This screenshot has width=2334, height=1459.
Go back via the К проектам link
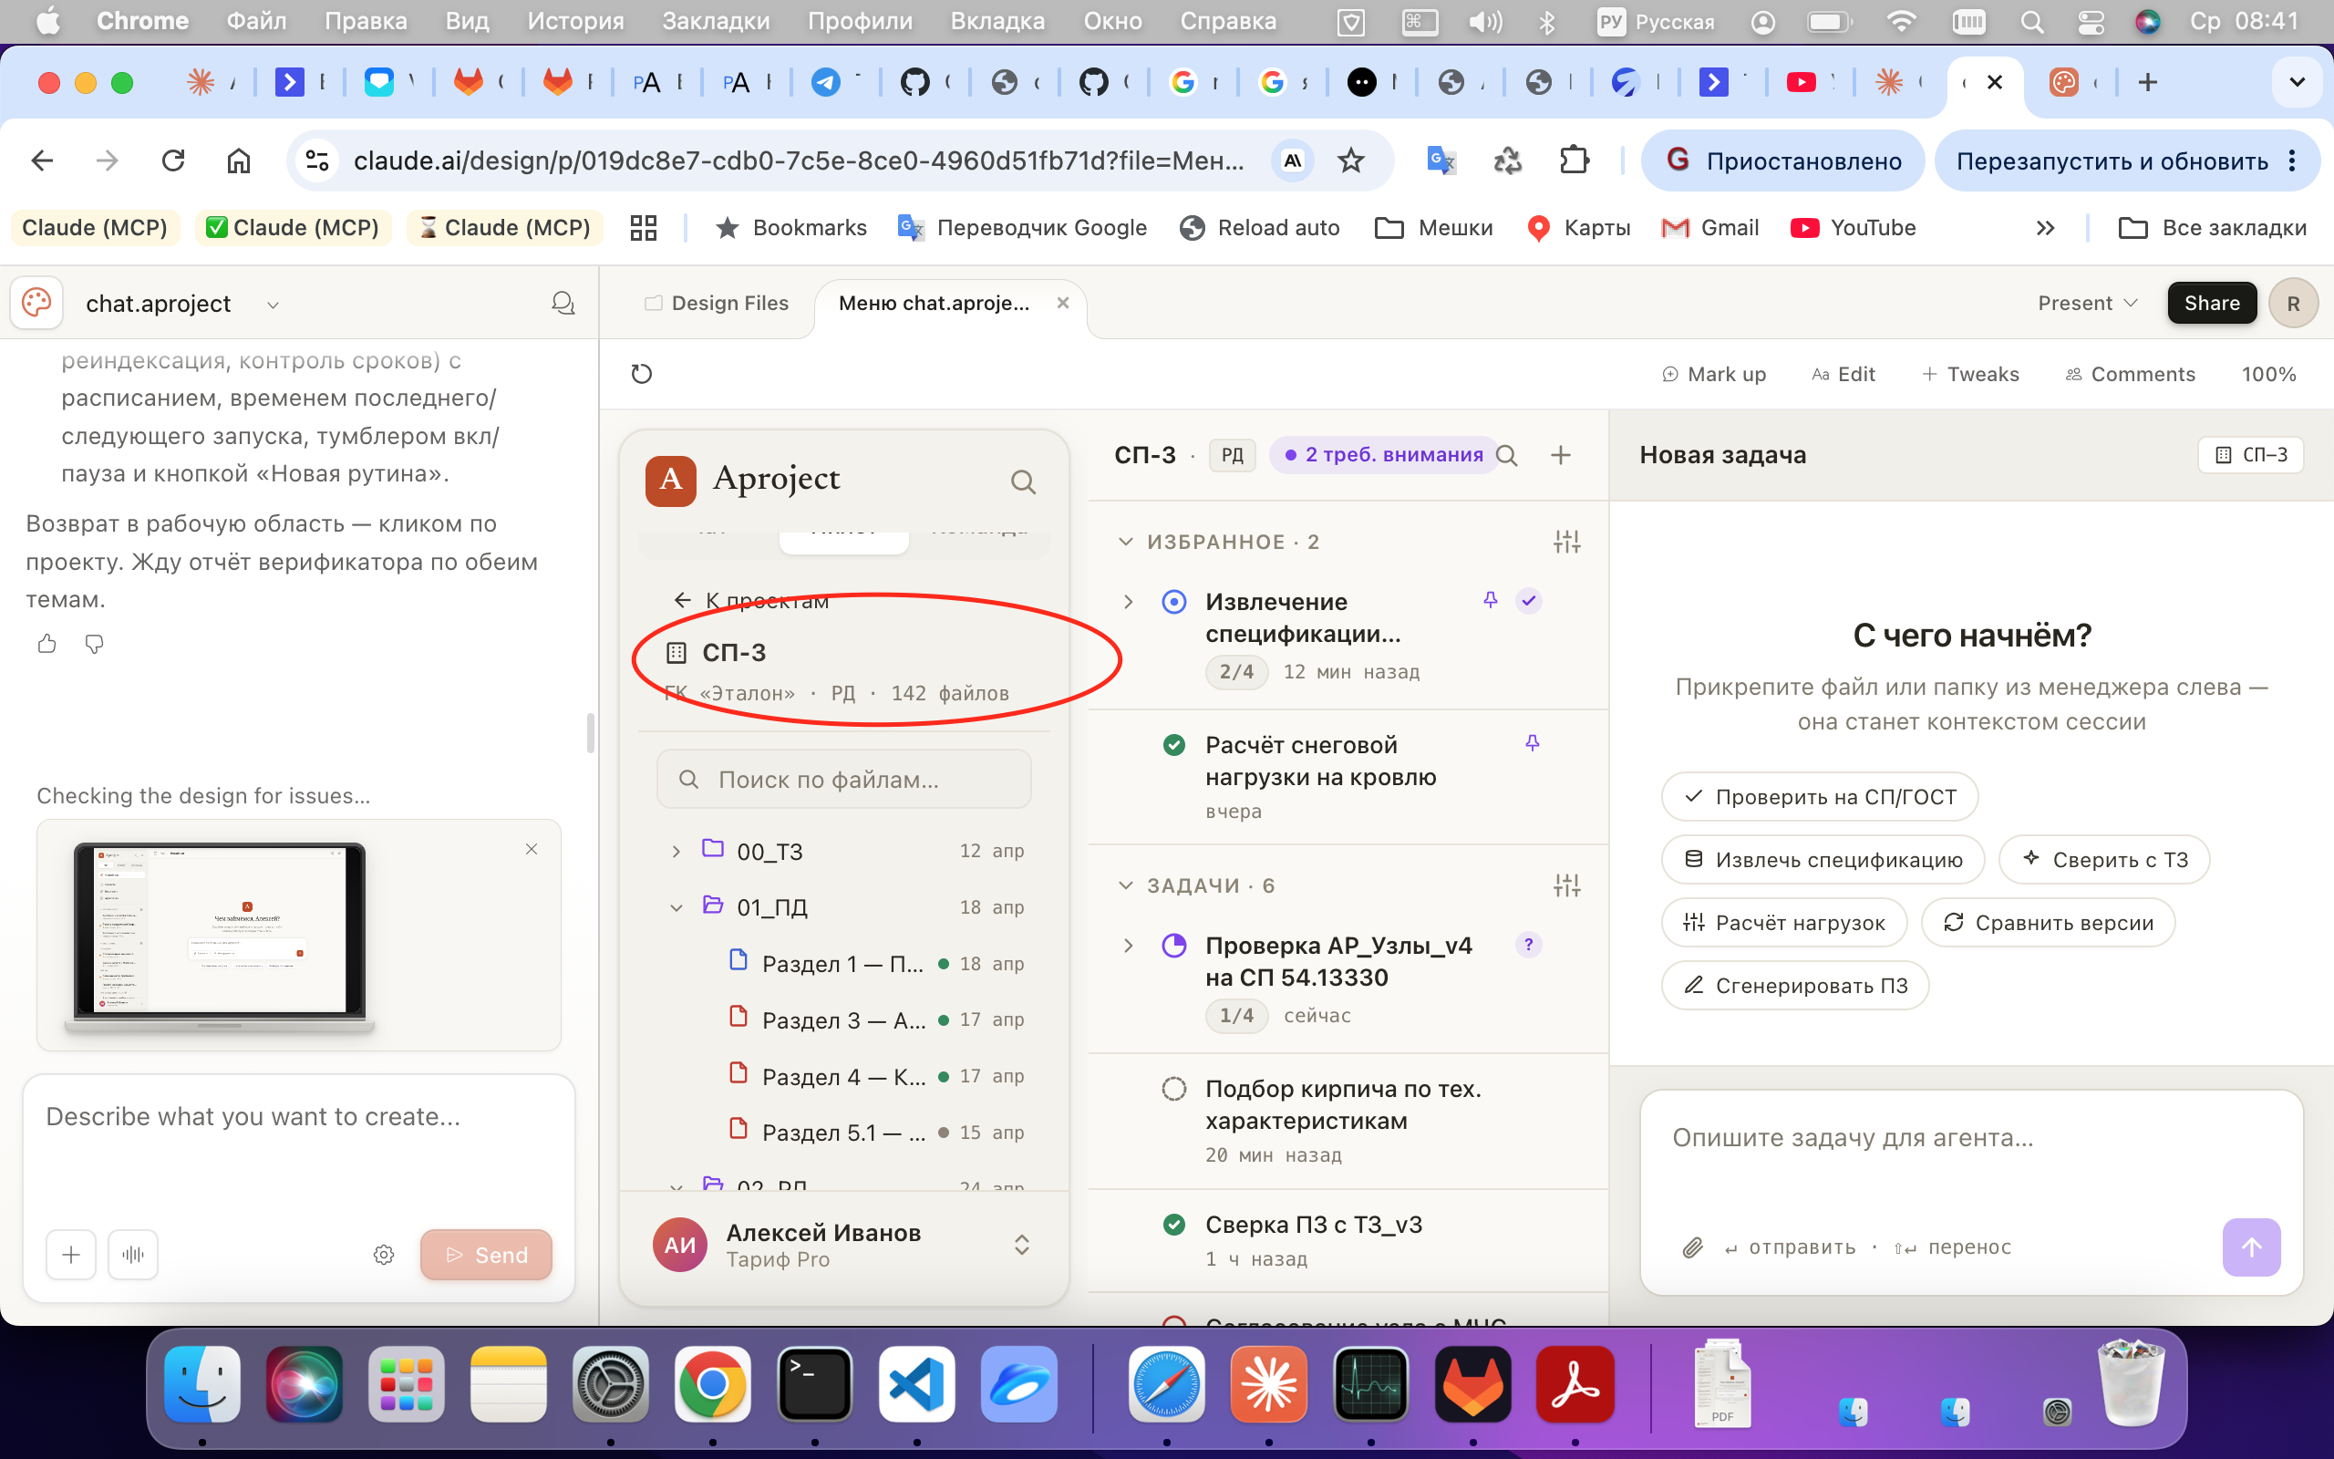pos(750,600)
